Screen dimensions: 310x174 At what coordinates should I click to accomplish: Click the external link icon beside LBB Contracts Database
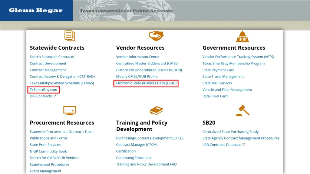(244, 145)
